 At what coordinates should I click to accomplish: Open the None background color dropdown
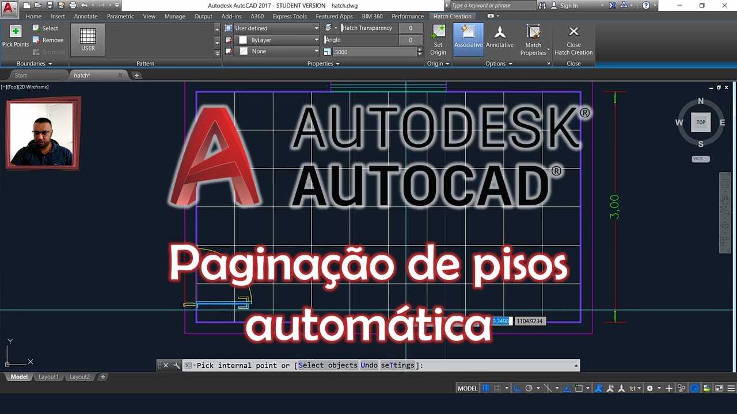pos(277,52)
